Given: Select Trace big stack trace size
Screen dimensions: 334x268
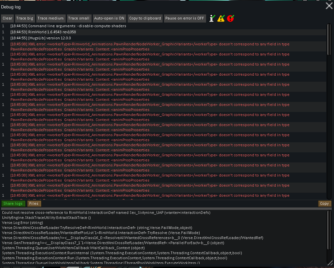Looking at the screenshot, I should click(x=25, y=18).
